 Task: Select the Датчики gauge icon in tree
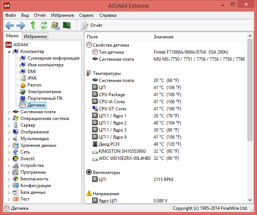(x=23, y=105)
